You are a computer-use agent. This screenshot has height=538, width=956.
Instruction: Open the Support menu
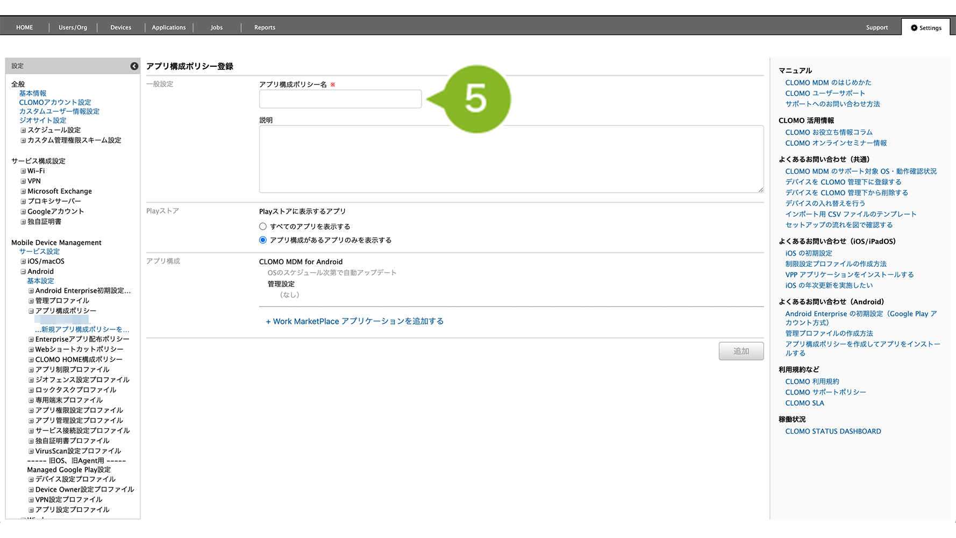pos(877,27)
